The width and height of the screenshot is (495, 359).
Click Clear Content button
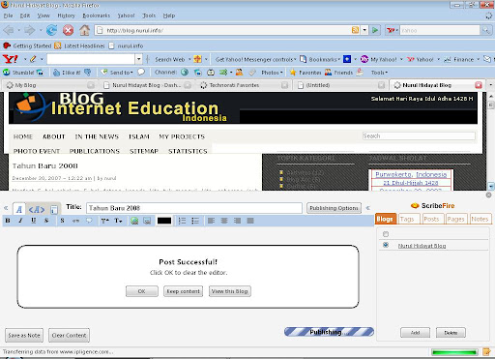pos(69,336)
